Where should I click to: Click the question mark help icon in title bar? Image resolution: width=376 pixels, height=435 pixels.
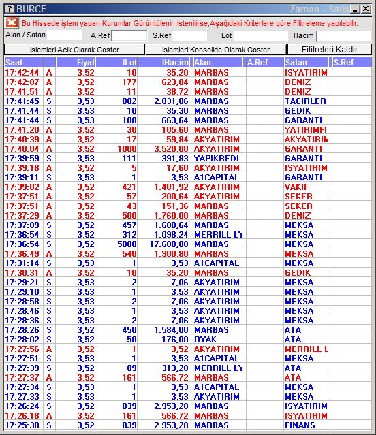pyautogui.click(x=9, y=9)
